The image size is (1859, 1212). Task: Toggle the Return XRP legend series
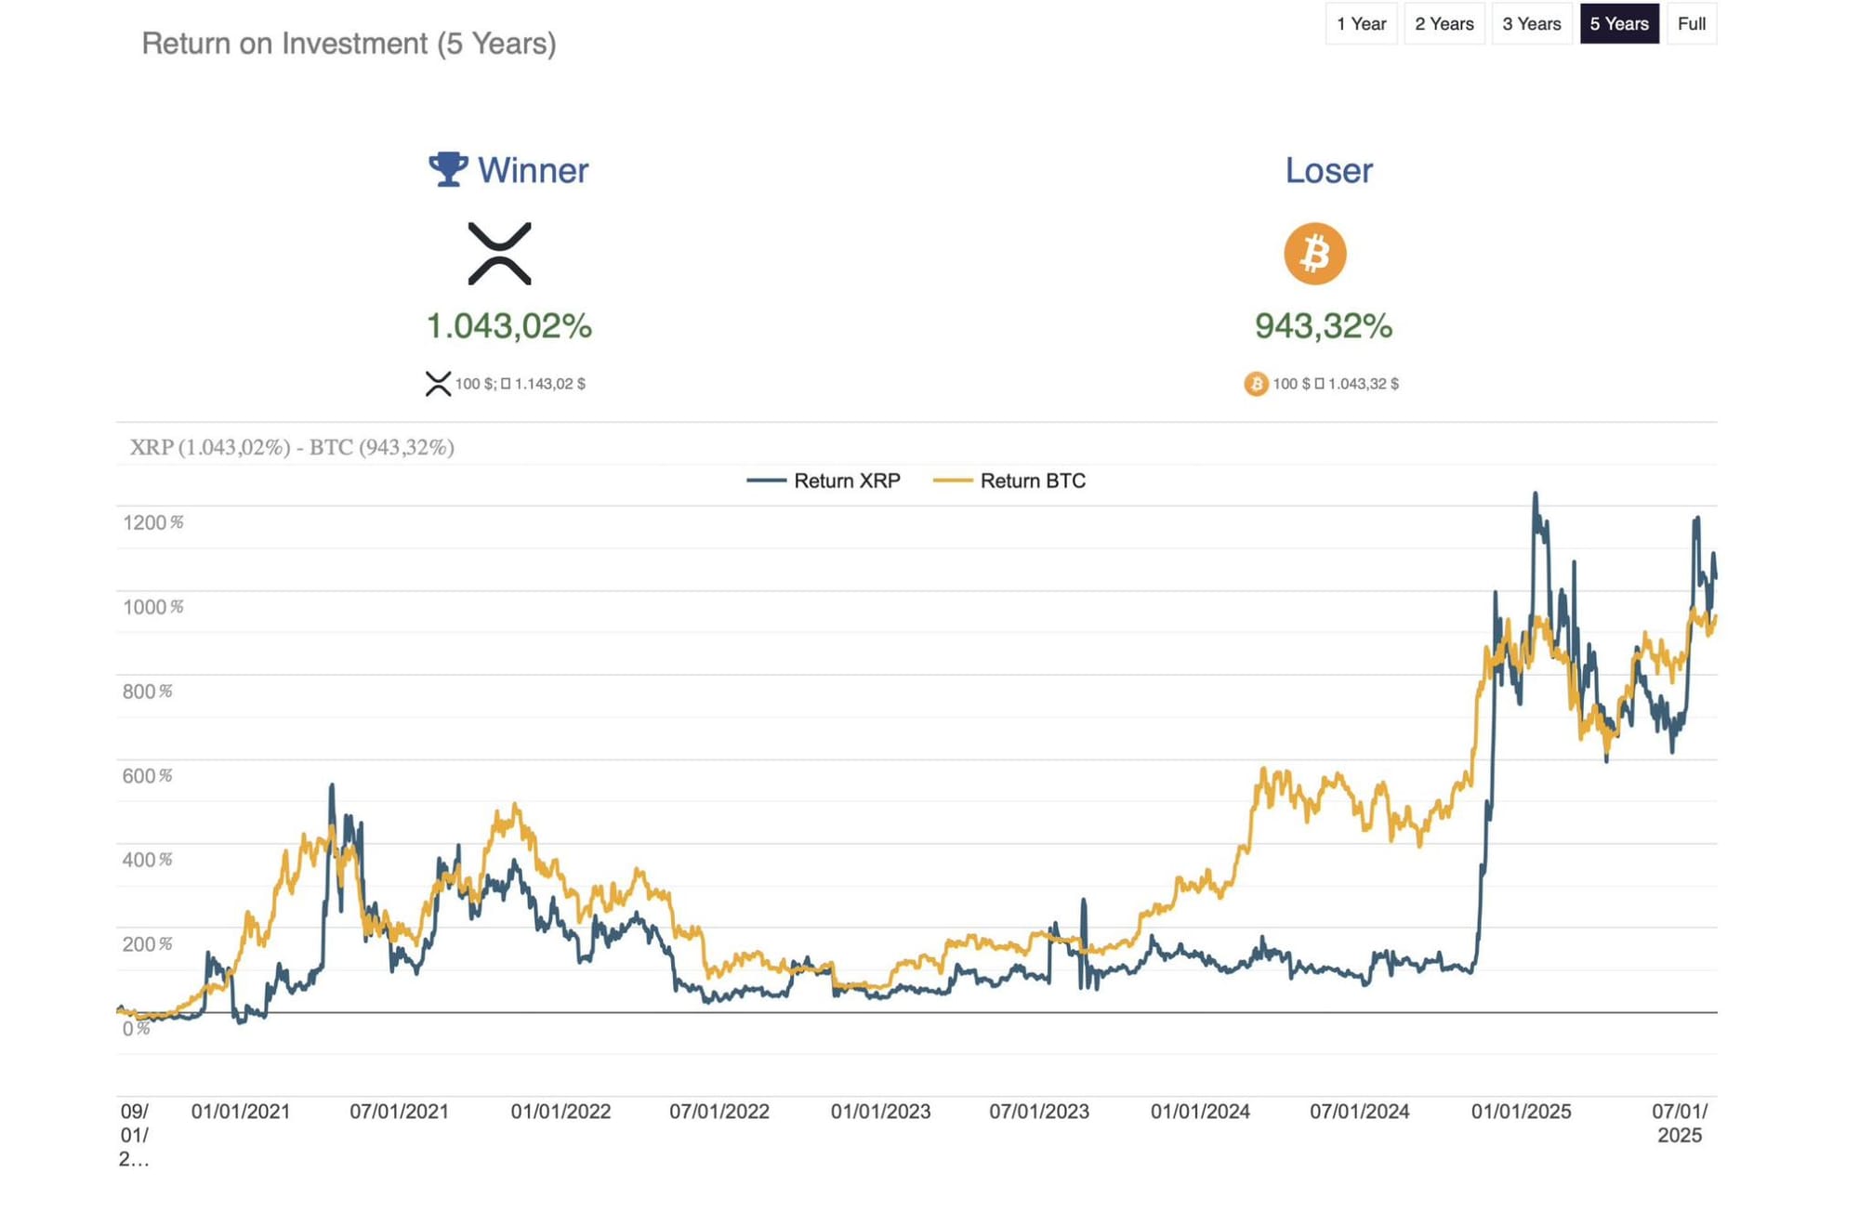click(846, 481)
